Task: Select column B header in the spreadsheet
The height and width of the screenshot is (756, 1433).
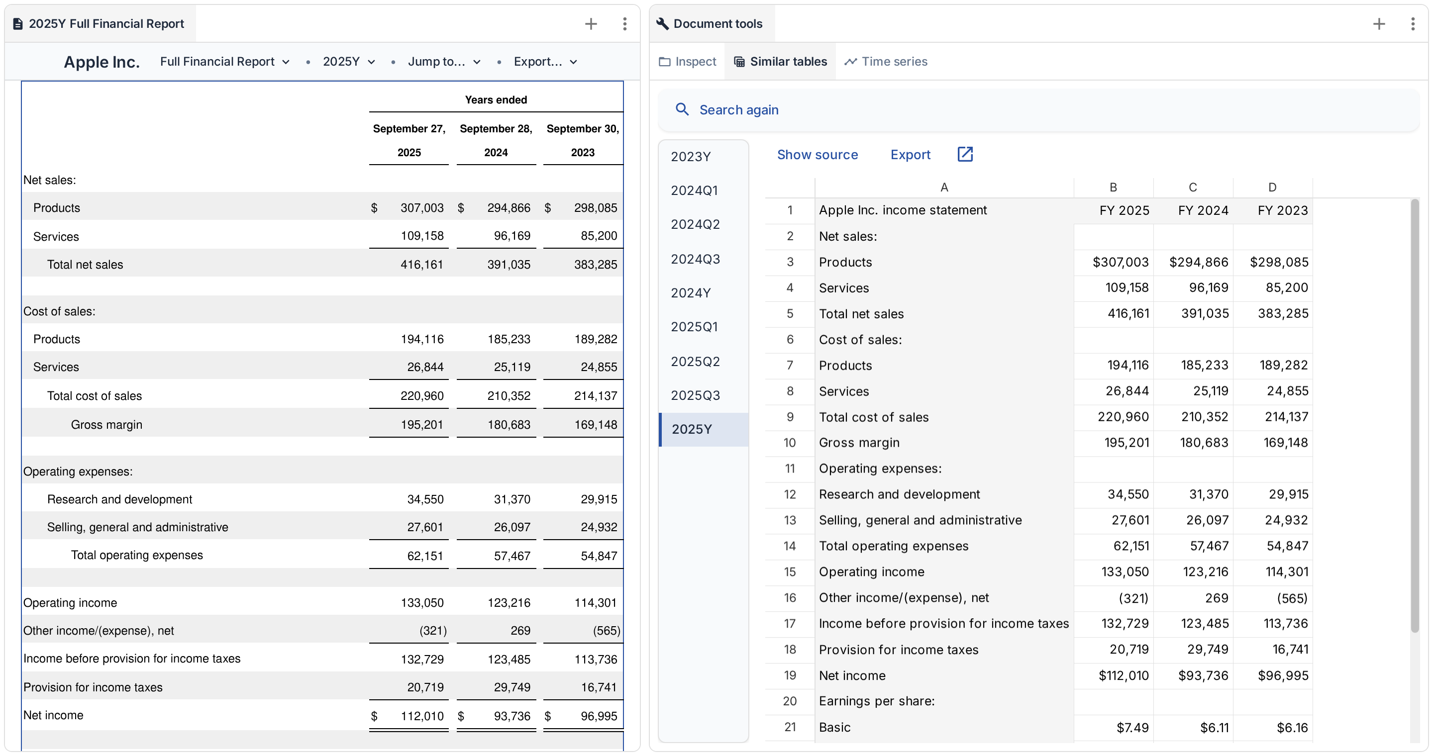Action: pyautogui.click(x=1113, y=188)
